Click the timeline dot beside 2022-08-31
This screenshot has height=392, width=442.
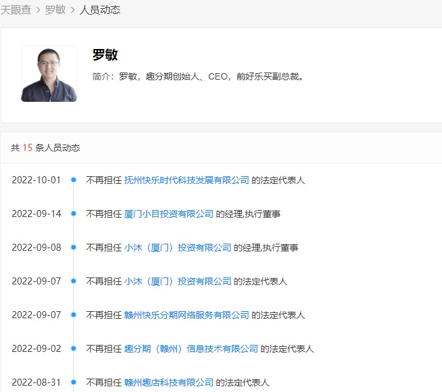tap(74, 382)
